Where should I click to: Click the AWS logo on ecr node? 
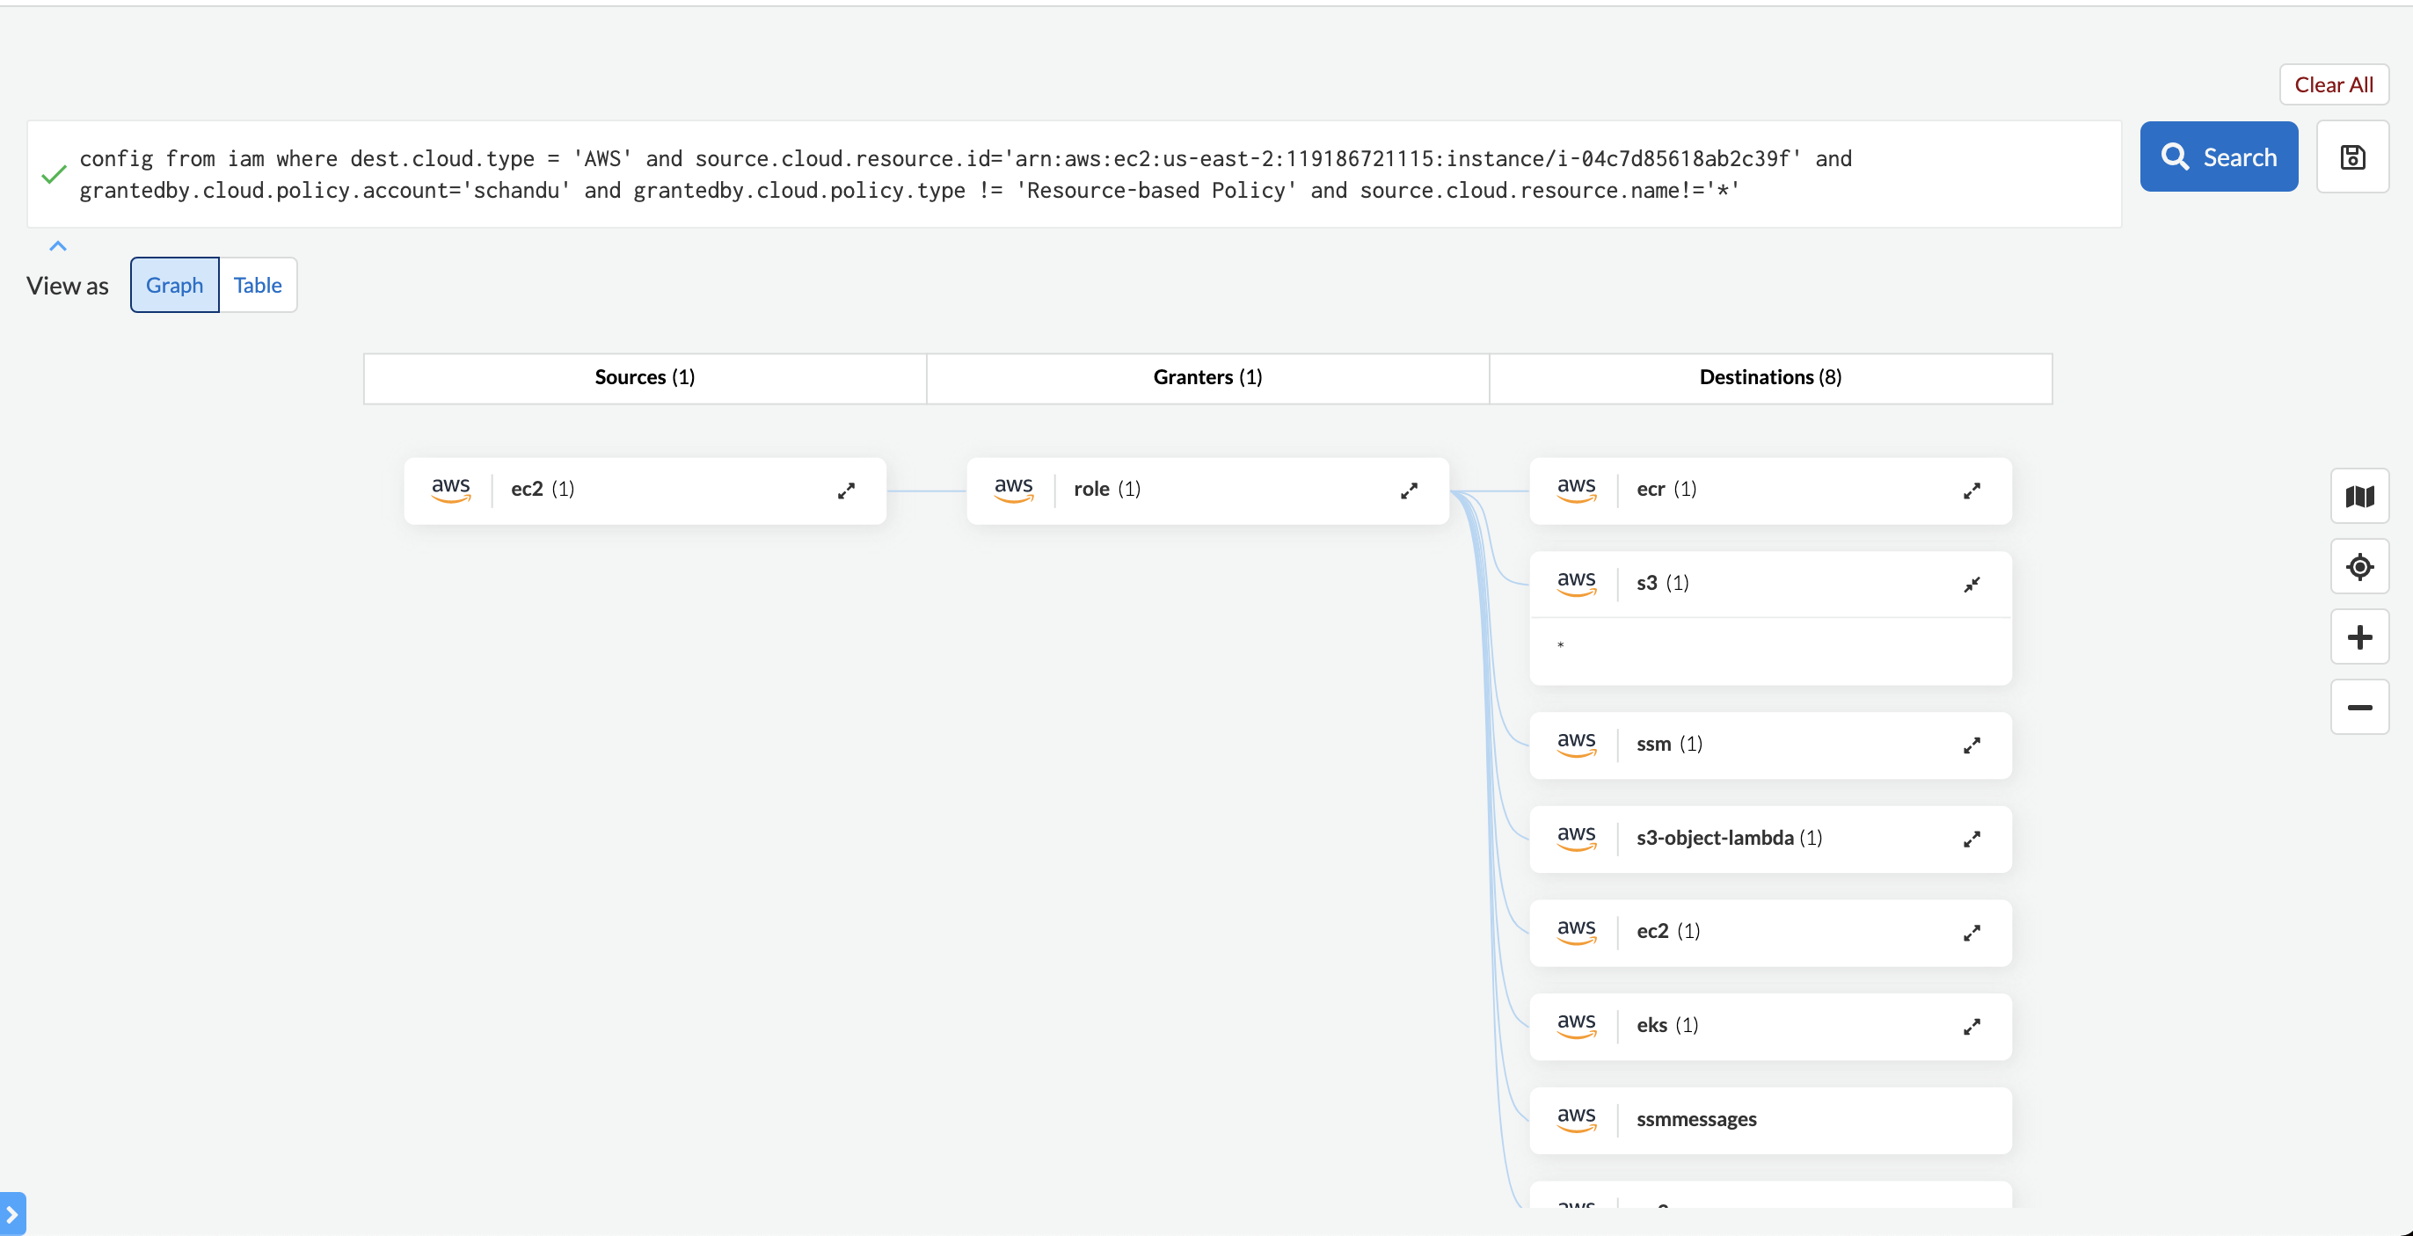pyautogui.click(x=1576, y=489)
